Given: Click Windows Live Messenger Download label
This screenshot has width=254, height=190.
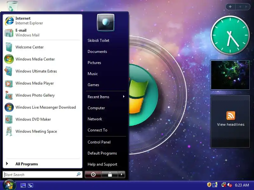Looking at the screenshot, I should tap(46, 107).
